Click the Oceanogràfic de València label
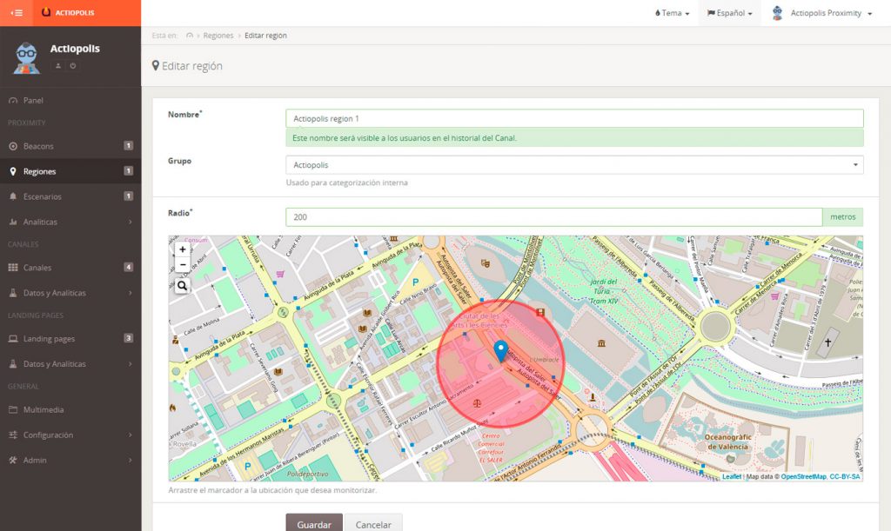This screenshot has height=531, width=891. (728, 442)
